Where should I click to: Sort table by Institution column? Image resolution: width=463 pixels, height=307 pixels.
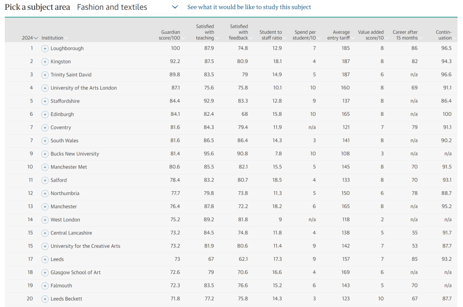click(54, 38)
